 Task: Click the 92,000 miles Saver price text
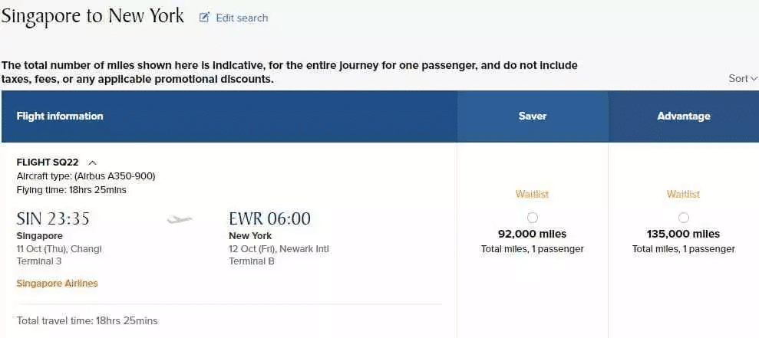(533, 235)
